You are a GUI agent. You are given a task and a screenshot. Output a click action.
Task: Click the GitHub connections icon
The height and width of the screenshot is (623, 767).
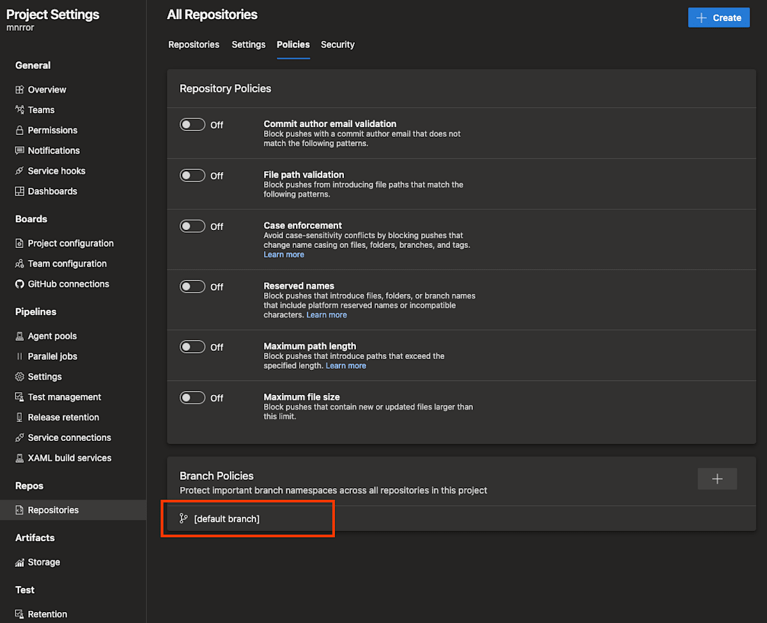point(20,284)
